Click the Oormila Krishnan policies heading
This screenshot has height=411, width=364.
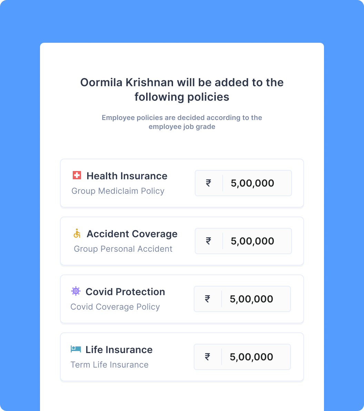[x=182, y=90]
